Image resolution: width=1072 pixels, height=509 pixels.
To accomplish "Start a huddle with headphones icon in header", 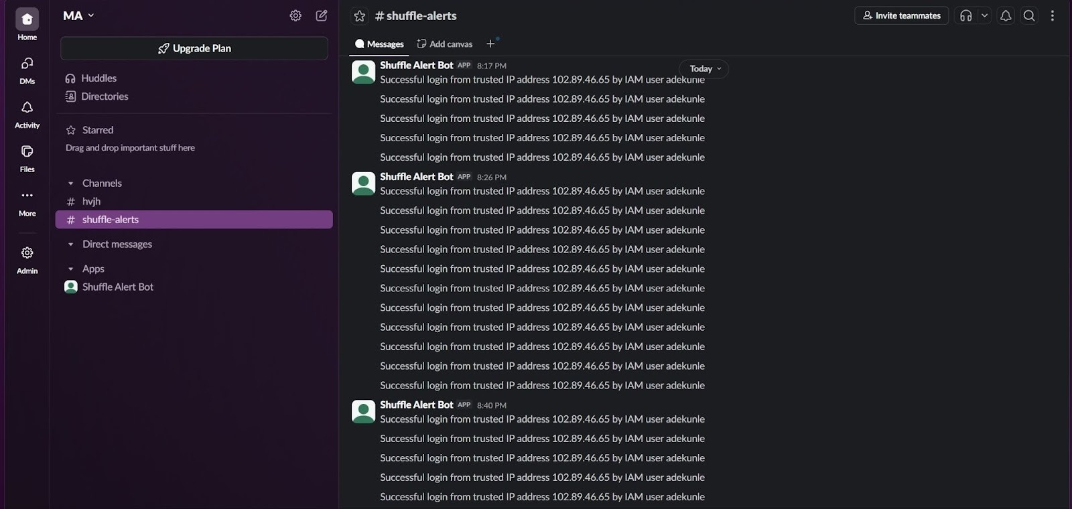I will (x=965, y=15).
